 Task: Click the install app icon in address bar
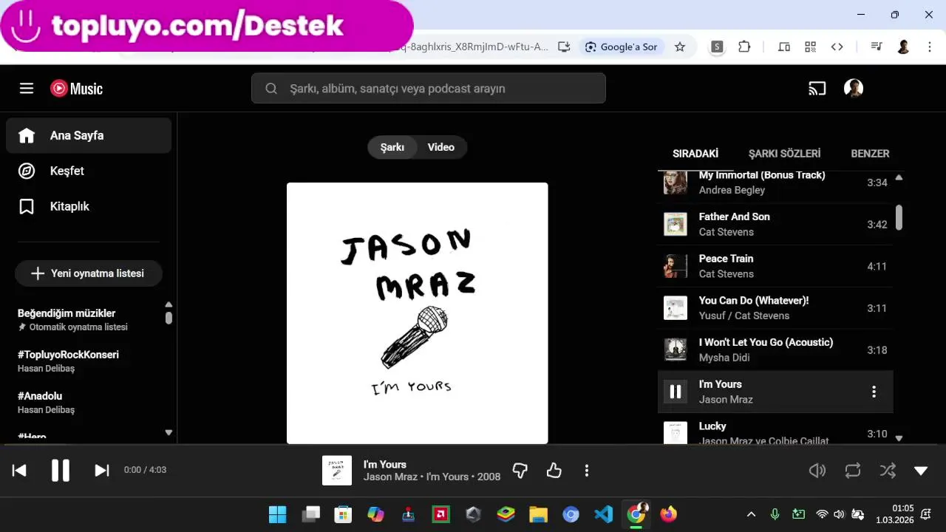[564, 47]
